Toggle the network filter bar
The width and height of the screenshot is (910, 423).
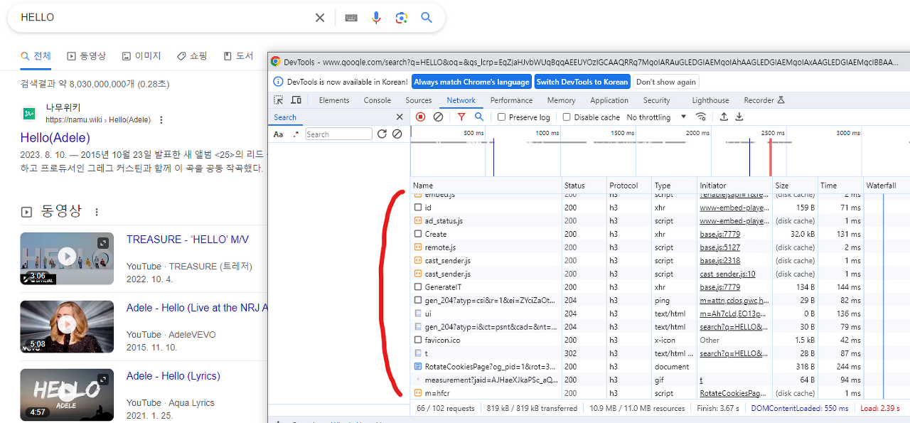(x=461, y=117)
